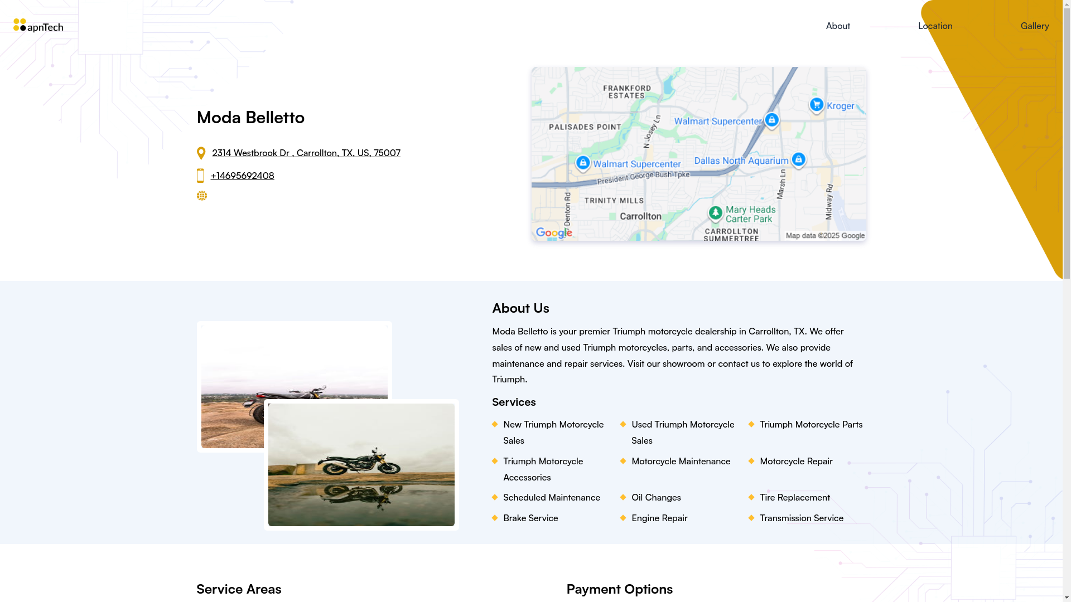This screenshot has height=602, width=1071.
Task: Click the left Walmart Supercenter map pin
Action: [583, 163]
